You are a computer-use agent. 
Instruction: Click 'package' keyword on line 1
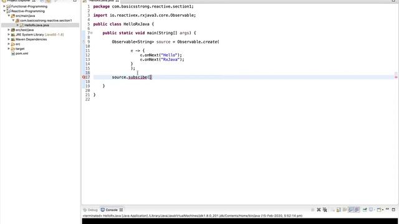101,7
